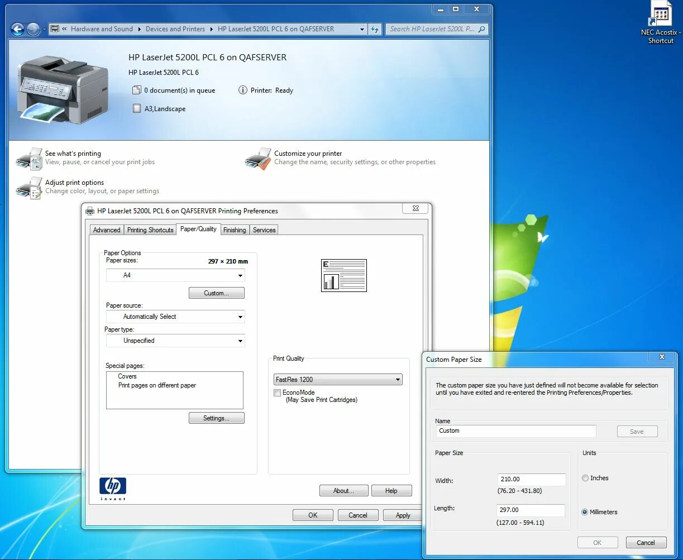Click Customize your printer link
The height and width of the screenshot is (560, 683).
(308, 154)
